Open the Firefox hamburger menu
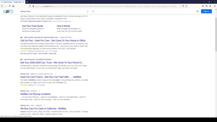The width and height of the screenshot is (217, 122). pyautogui.click(x=215, y=6)
